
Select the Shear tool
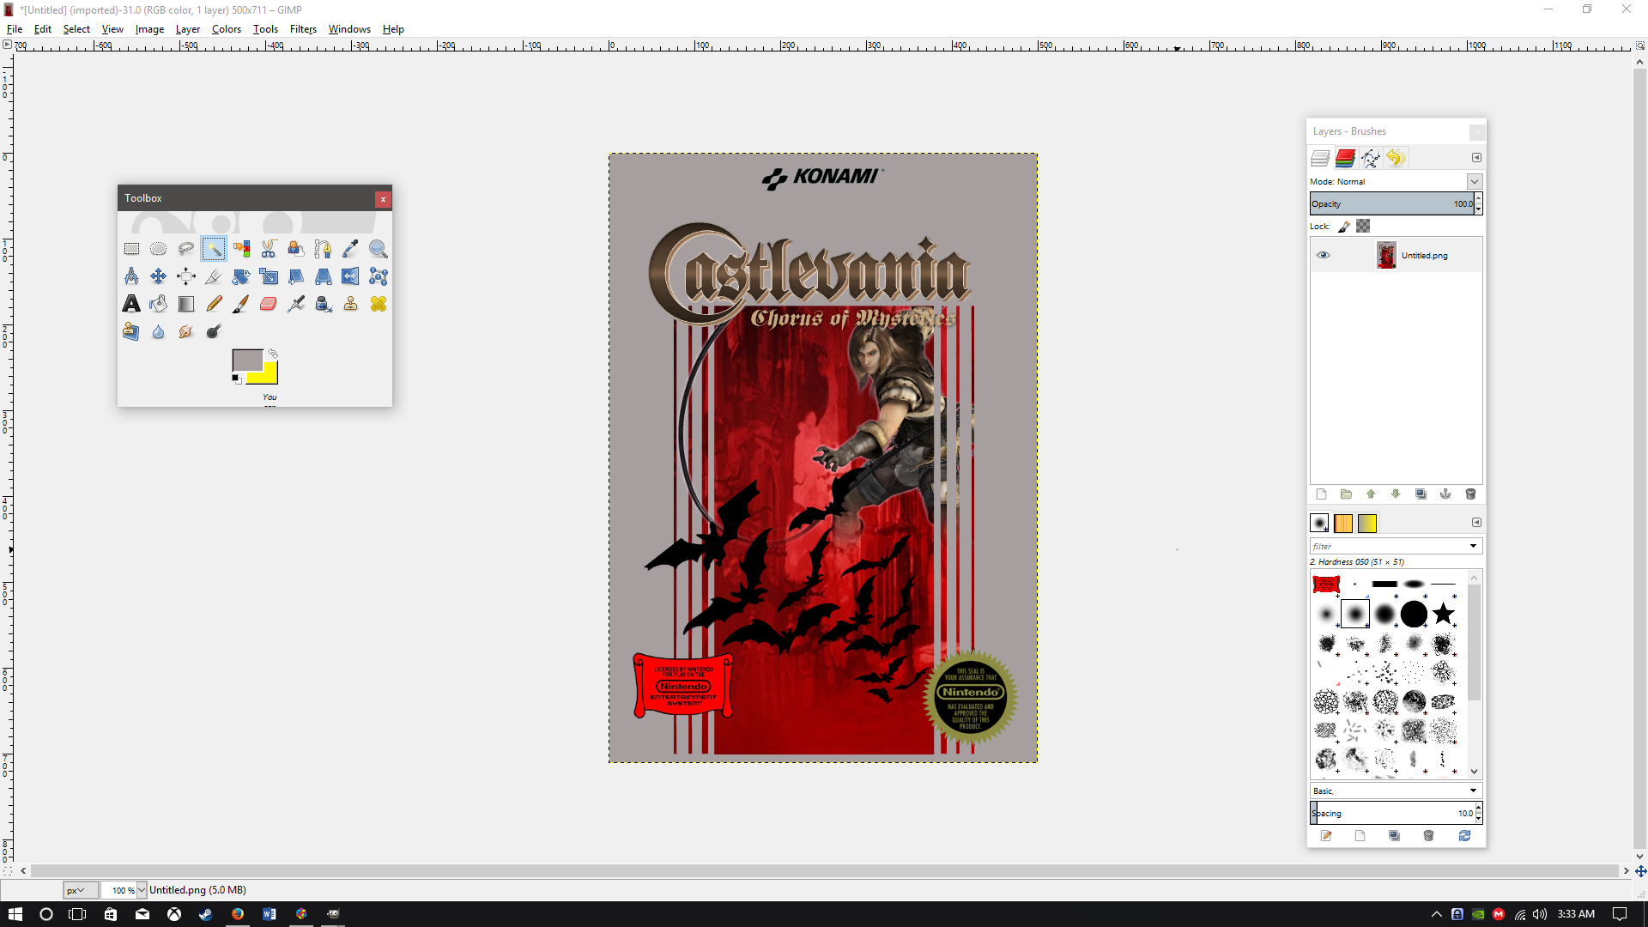[x=296, y=276]
